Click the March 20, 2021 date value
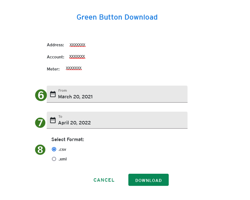250x200 pixels. (x=75, y=97)
